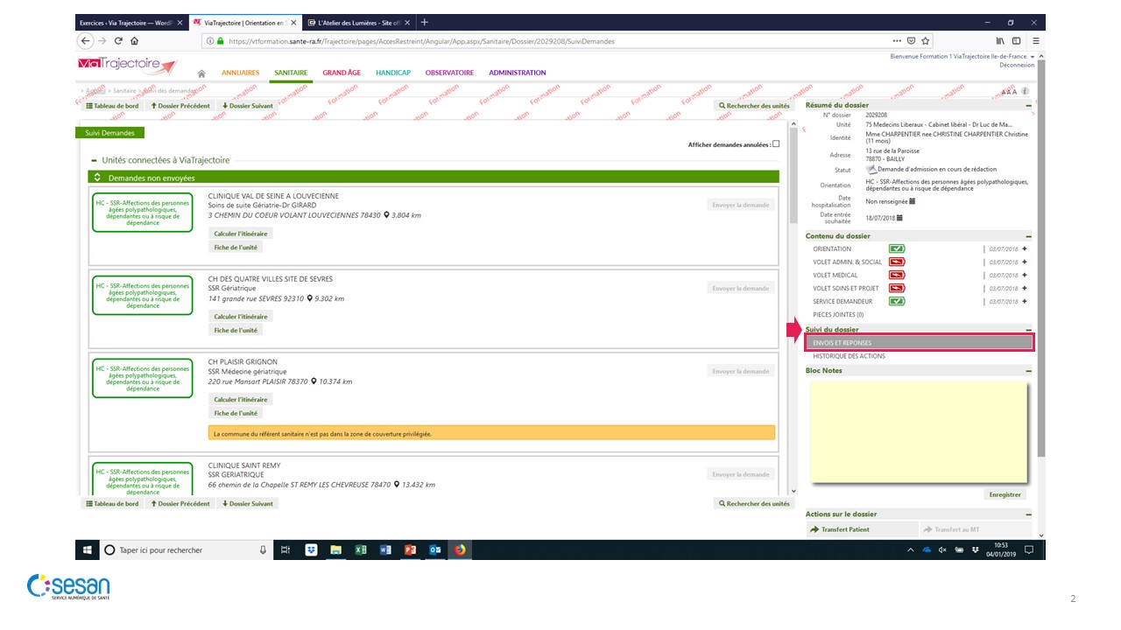Click the VOLET MEDICAL red status icon
Screen dimensions: 1121x630
click(897, 275)
